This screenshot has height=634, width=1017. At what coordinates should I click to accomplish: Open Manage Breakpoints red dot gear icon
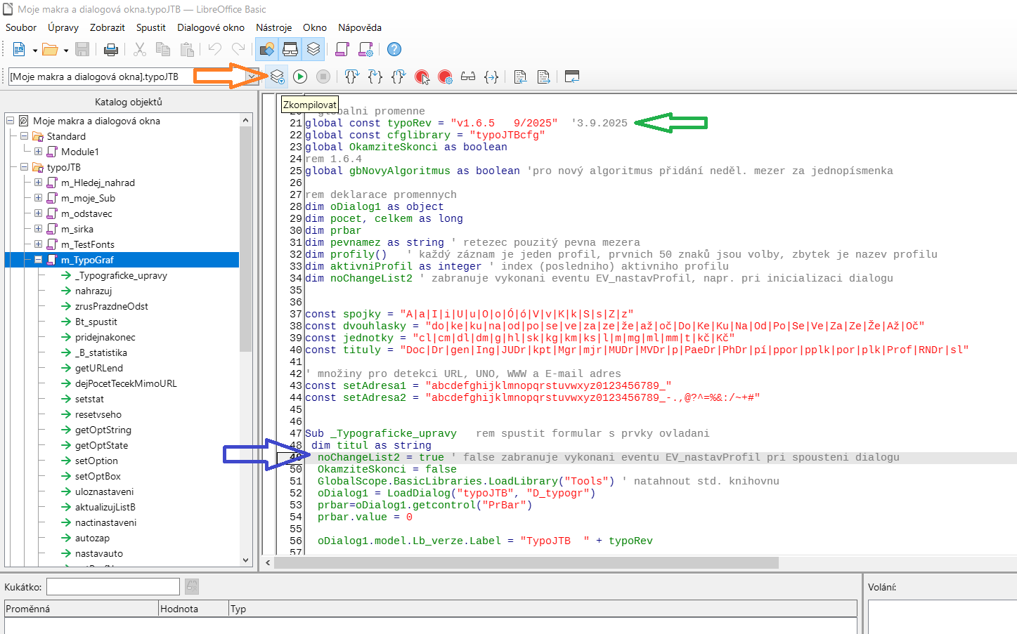pyautogui.click(x=445, y=77)
